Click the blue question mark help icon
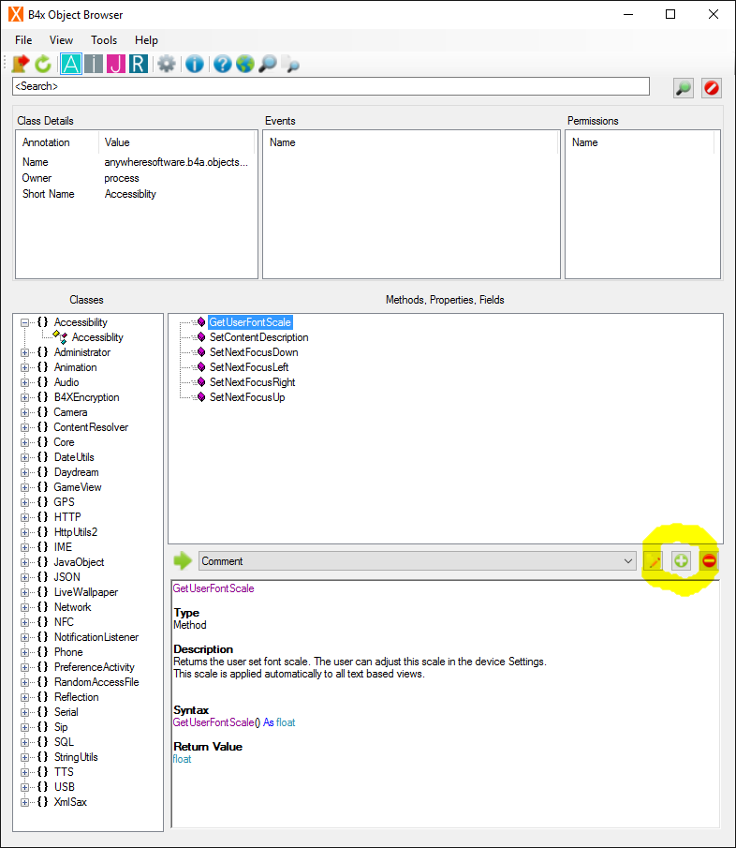736x848 pixels. point(222,64)
